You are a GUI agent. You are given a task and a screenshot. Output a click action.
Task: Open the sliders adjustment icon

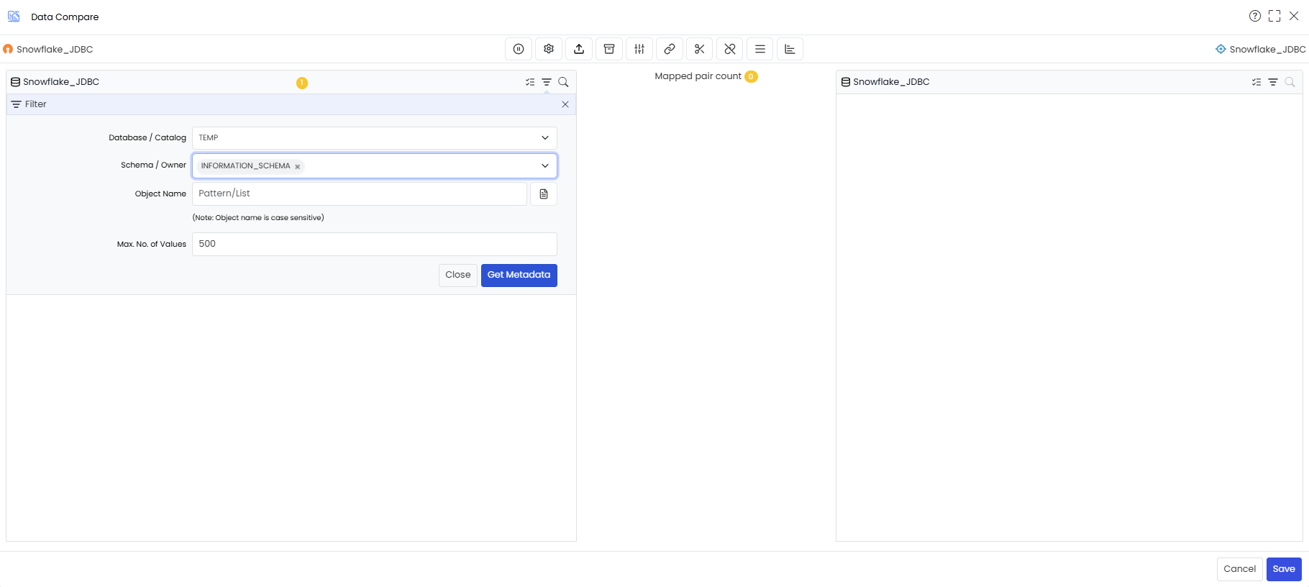click(639, 49)
